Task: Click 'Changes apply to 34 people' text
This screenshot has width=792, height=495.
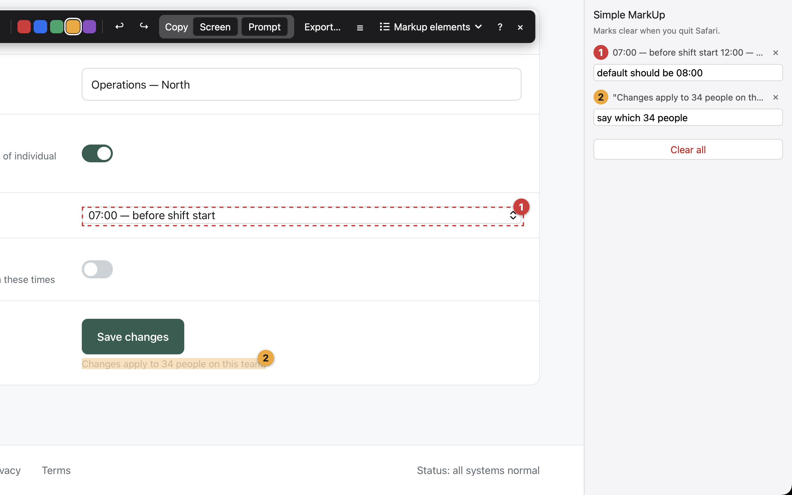Action: [174, 364]
